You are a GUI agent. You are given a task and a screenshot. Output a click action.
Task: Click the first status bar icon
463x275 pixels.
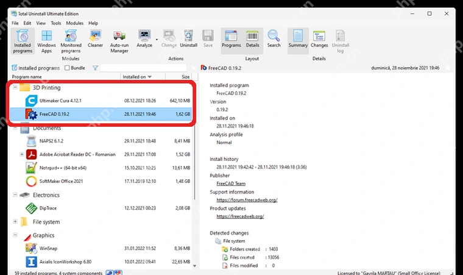pyautogui.click(x=109, y=273)
